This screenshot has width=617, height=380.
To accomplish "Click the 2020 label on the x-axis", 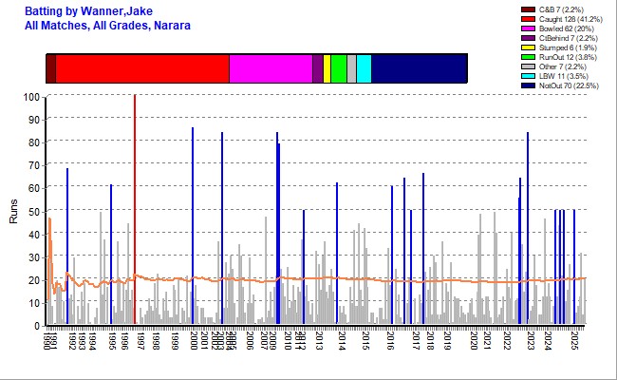I will [475, 342].
